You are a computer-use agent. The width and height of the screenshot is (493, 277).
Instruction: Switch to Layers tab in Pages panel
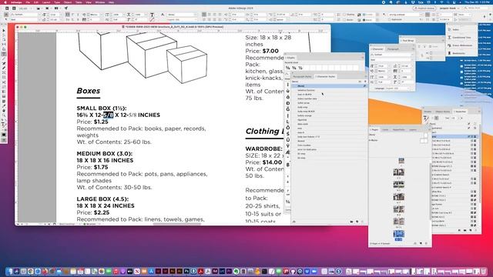[x=413, y=130]
